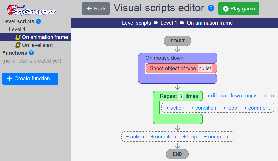Click the script icon for On level start

[x=18, y=45]
